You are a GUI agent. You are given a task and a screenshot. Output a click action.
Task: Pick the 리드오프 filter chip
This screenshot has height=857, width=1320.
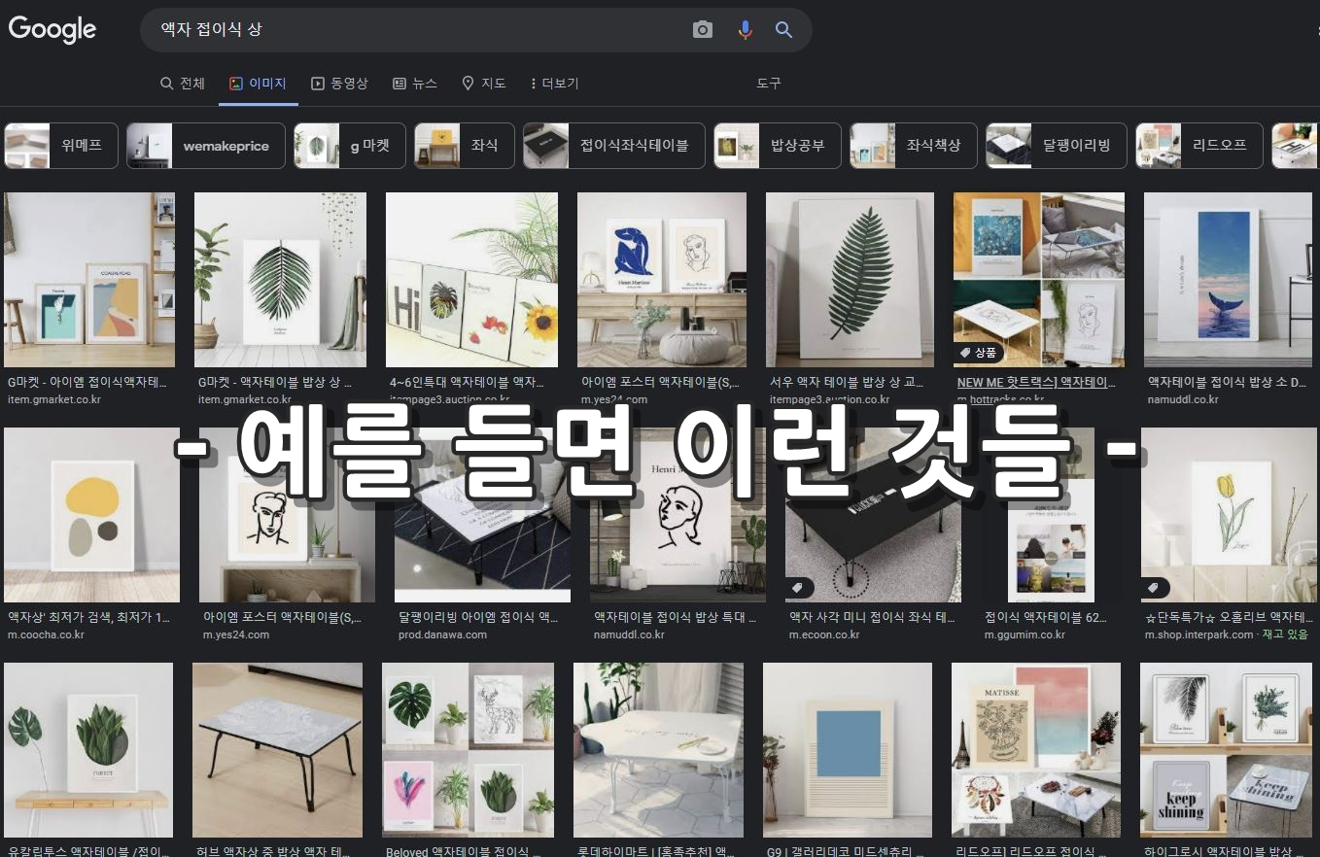[1199, 146]
